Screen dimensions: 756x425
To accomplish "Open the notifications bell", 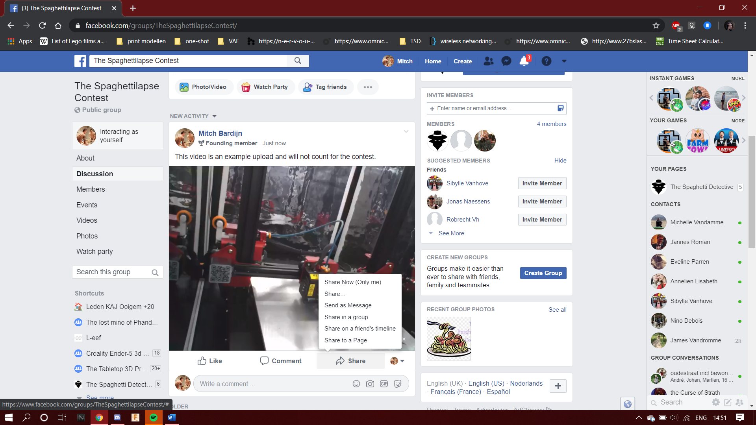I will [524, 61].
